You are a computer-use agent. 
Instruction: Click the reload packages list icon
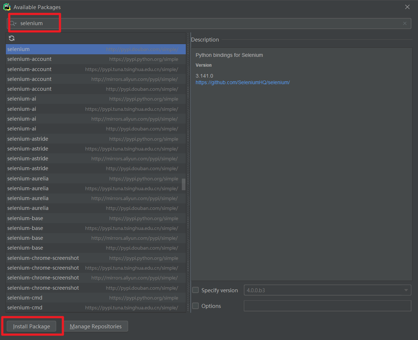pos(11,38)
